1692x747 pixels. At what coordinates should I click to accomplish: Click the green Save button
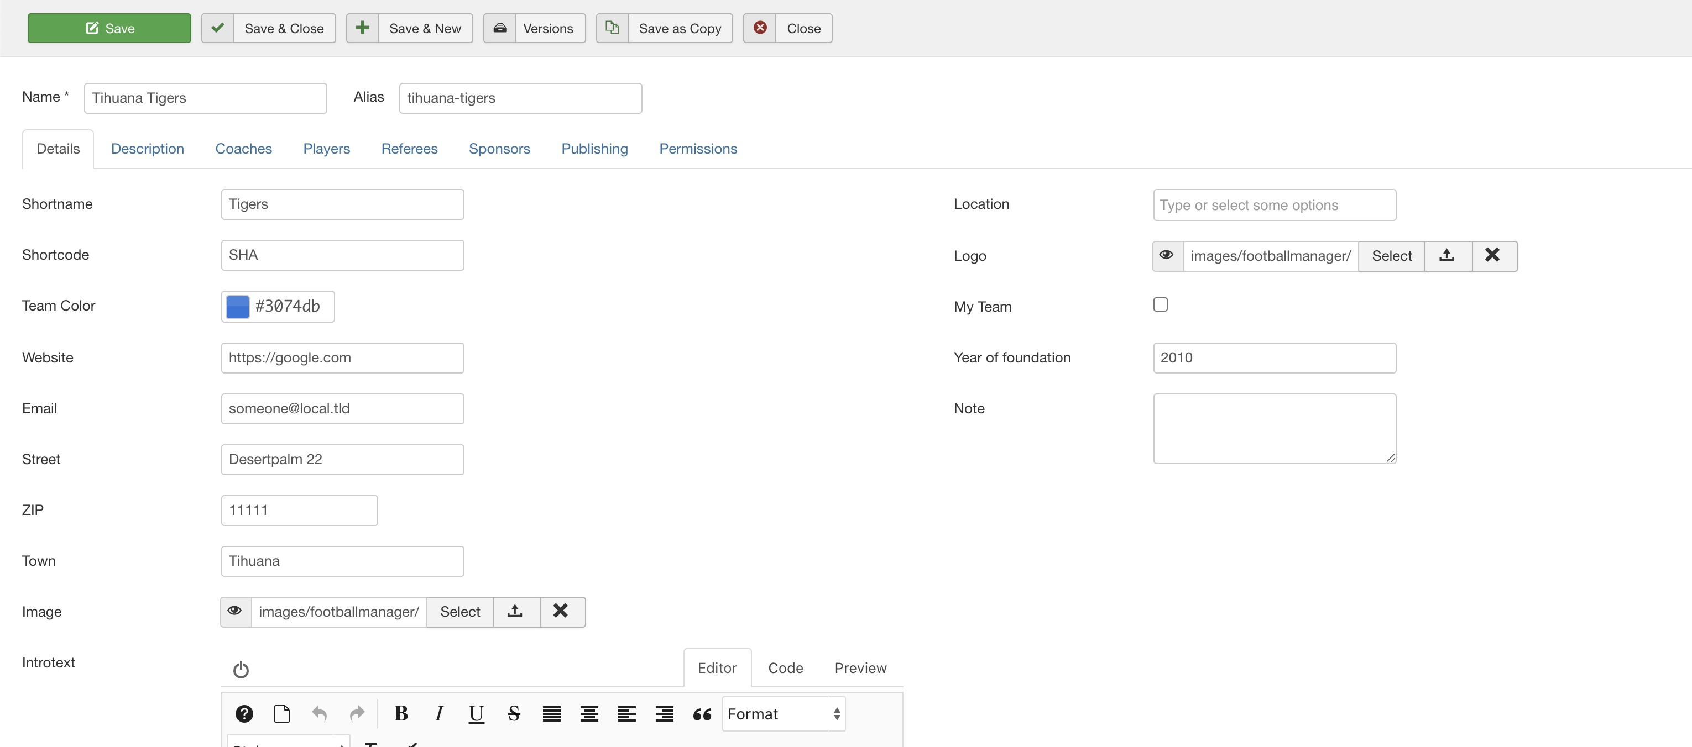click(109, 28)
